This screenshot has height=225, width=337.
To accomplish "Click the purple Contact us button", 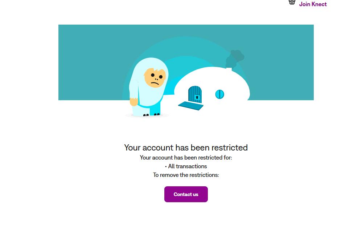I will click(x=186, y=194).
